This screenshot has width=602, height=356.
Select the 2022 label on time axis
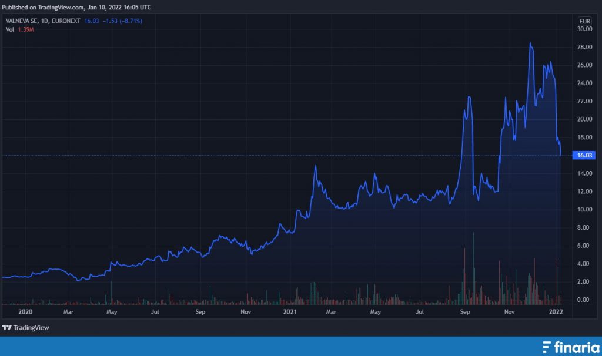(556, 312)
